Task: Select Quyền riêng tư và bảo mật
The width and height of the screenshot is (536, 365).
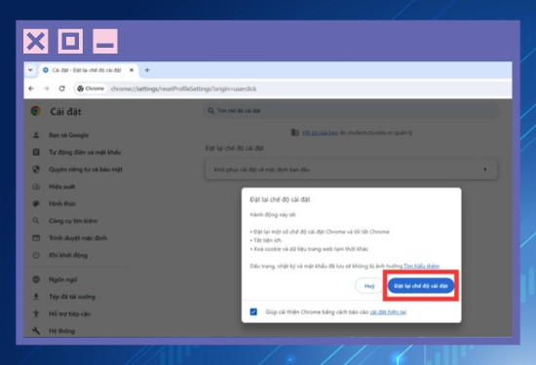Action: pyautogui.click(x=86, y=169)
